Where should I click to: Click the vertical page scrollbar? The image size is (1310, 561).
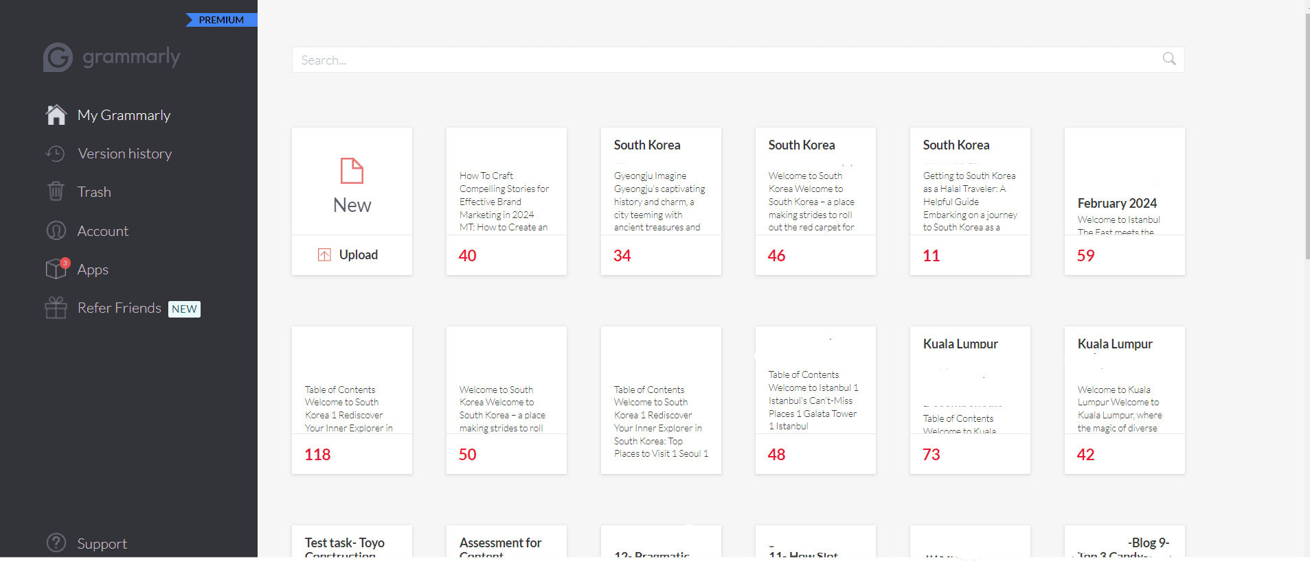(1307, 137)
